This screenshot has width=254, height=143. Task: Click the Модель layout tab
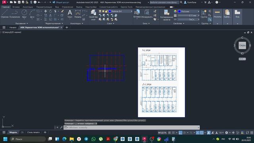[x=13, y=132]
